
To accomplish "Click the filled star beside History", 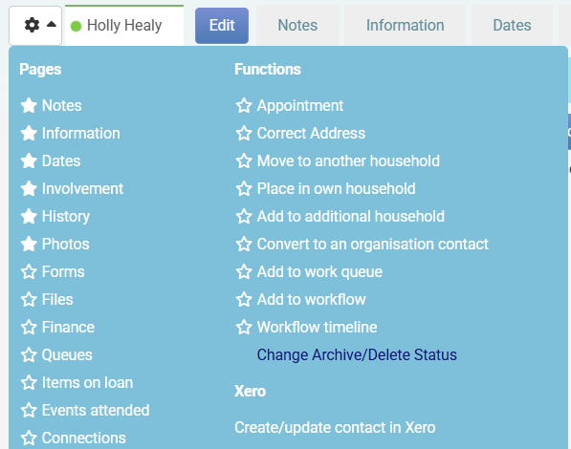I will tap(29, 217).
